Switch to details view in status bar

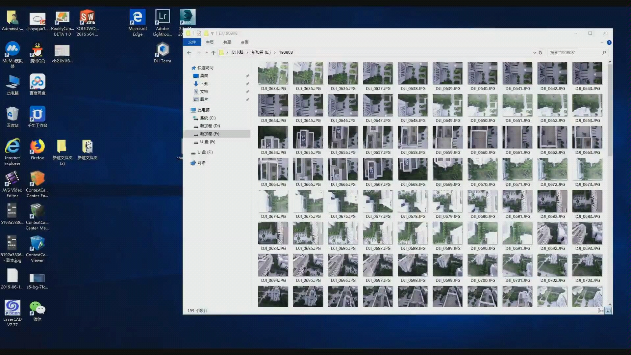(600, 311)
